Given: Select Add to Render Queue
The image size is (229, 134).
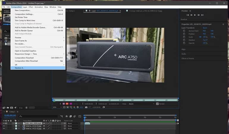Looking at the screenshot, I should 38,31.
